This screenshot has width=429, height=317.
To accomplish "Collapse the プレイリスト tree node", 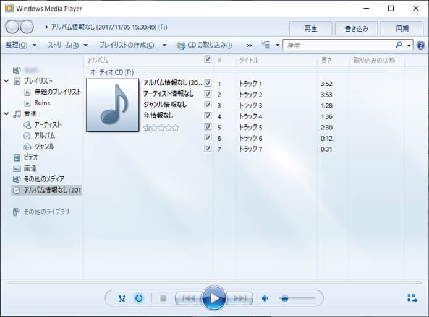I will pos(7,81).
